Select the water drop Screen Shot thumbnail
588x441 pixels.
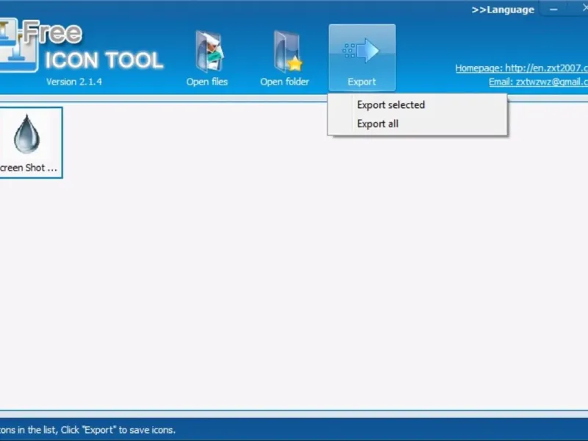tap(30, 143)
